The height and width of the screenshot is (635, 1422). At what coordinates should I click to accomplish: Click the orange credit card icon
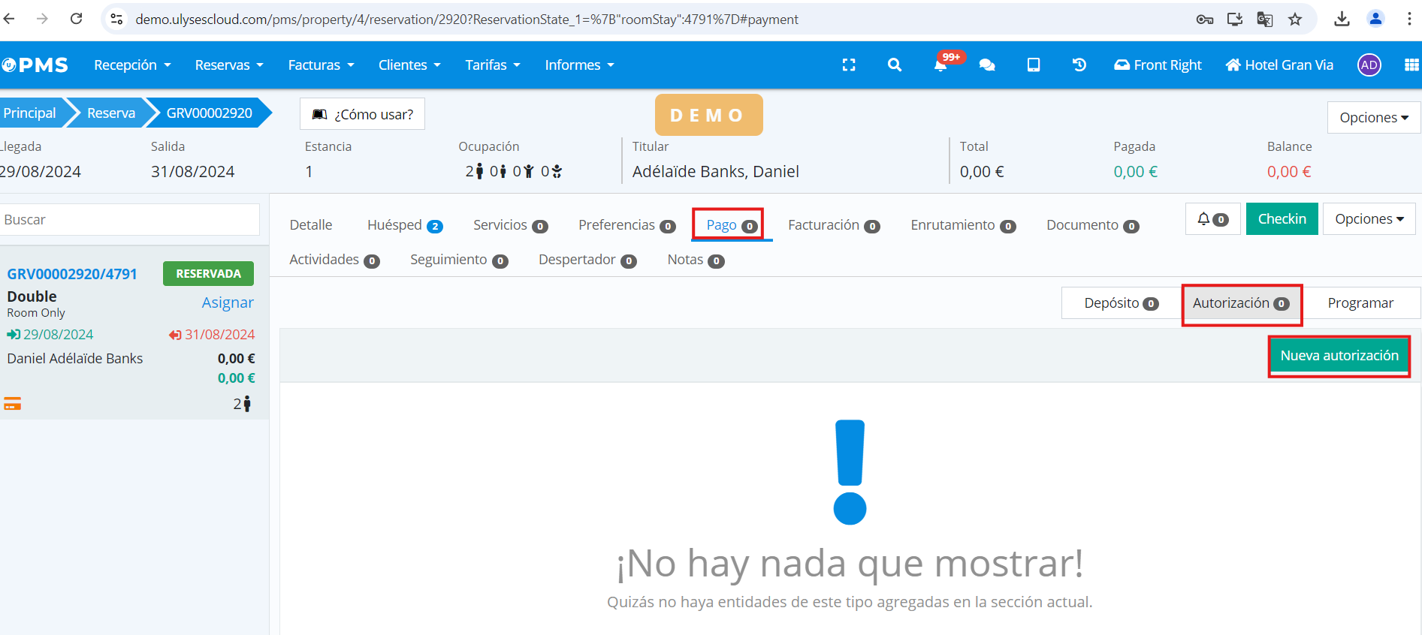(13, 404)
